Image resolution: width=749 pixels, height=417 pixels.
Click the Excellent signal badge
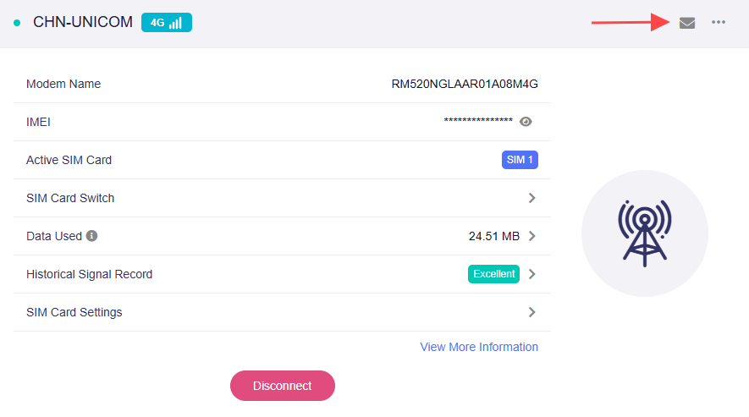(493, 274)
